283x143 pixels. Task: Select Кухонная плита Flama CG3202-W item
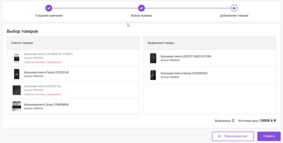(x=46, y=72)
